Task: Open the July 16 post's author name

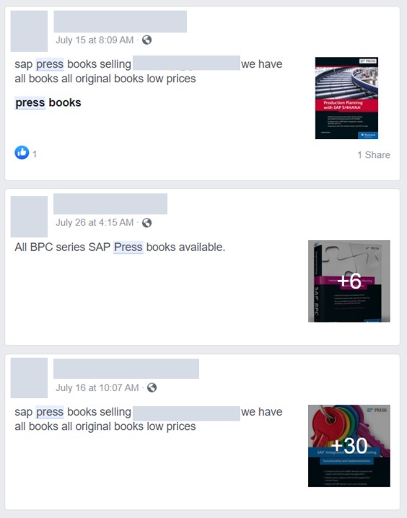Action: pyautogui.click(x=126, y=369)
